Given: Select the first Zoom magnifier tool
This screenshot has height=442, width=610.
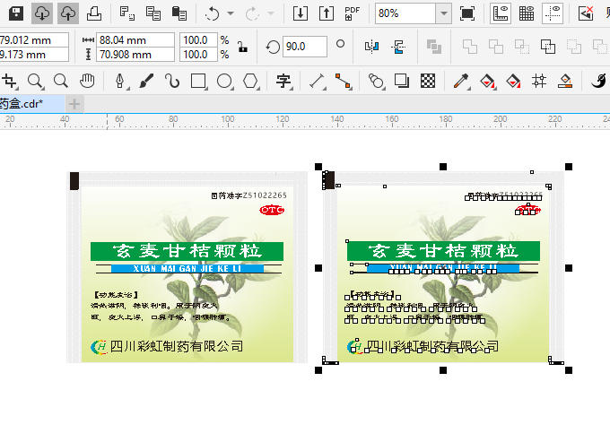Looking at the screenshot, I should tap(35, 82).
